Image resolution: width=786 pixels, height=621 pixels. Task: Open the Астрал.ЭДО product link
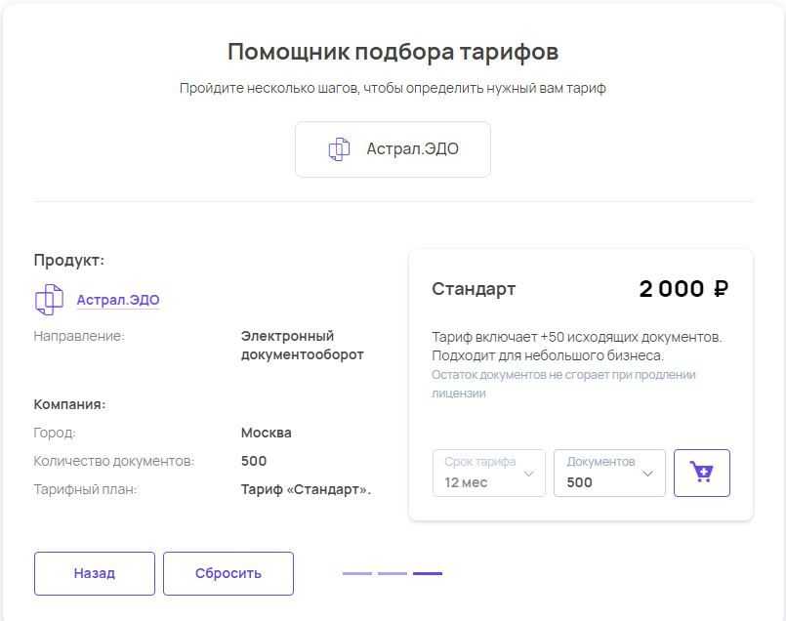click(118, 301)
